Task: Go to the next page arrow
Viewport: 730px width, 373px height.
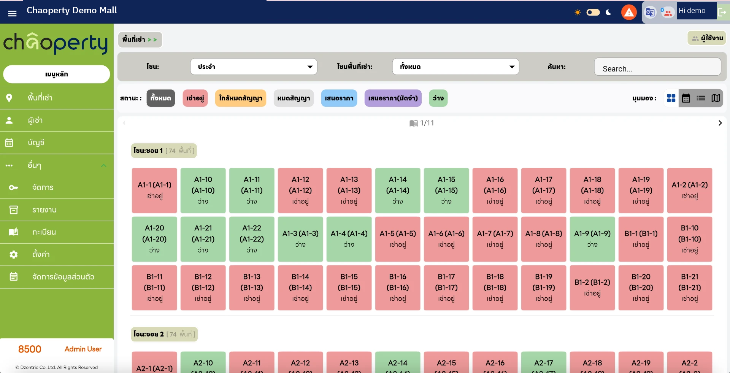Action: 720,123
